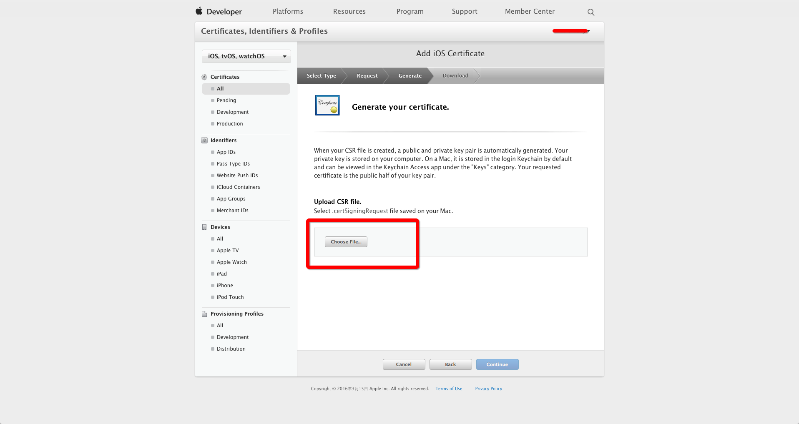Image resolution: width=799 pixels, height=424 pixels.
Task: Click the Devices sidebar heading
Action: tap(220, 227)
